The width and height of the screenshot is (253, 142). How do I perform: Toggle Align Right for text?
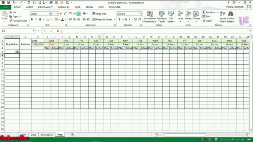pos(79,19)
